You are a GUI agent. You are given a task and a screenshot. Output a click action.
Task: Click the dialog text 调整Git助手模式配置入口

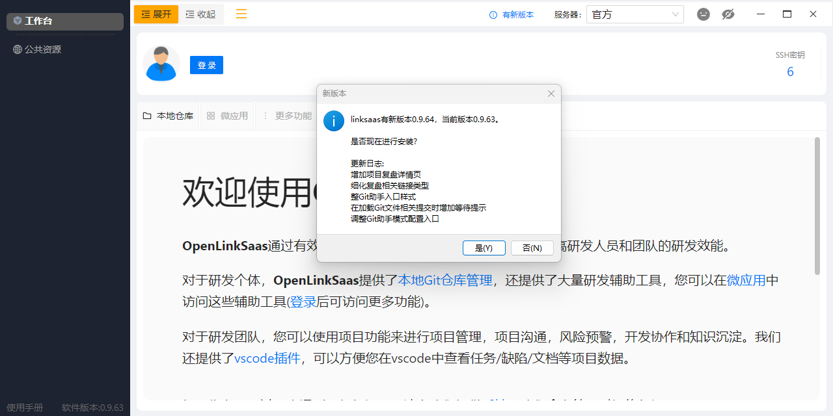tap(395, 218)
